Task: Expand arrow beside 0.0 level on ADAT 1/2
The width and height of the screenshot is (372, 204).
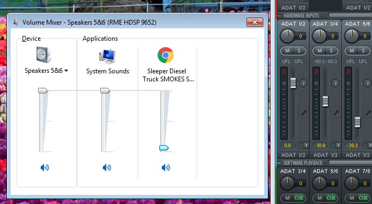Action: pyautogui.click(x=304, y=145)
